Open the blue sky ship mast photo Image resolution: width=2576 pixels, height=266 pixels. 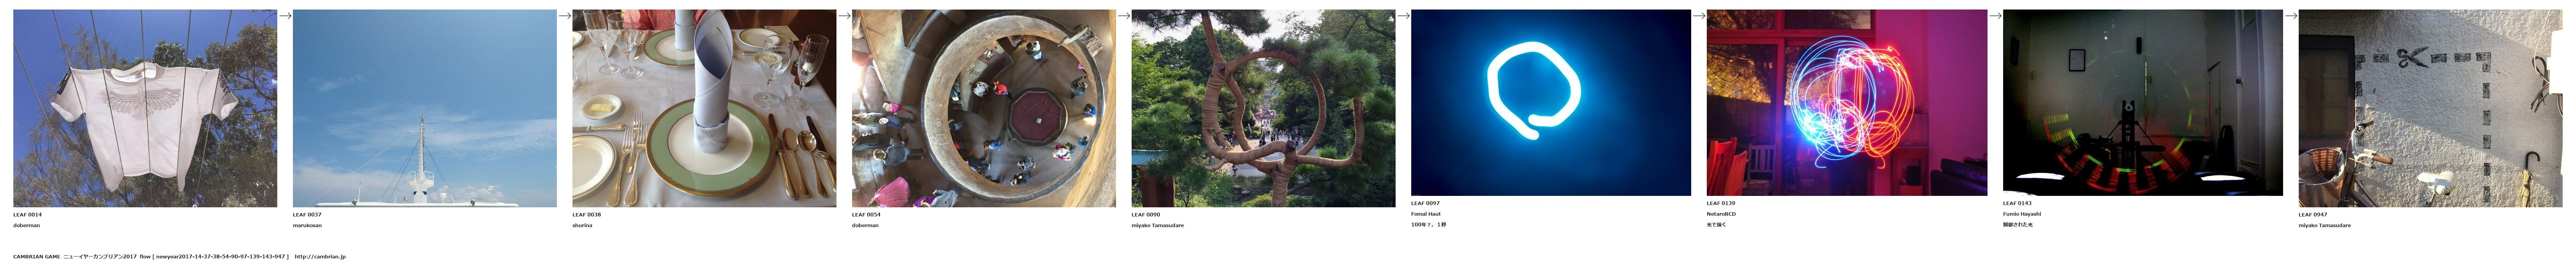tap(424, 108)
